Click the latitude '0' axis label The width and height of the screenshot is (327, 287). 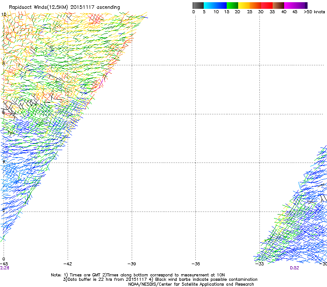[x=4, y=259]
